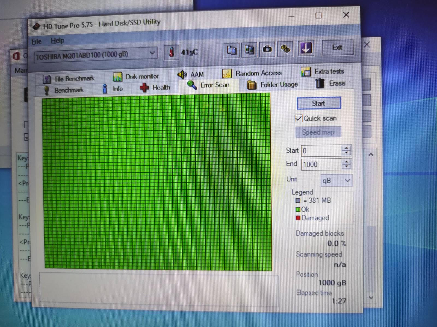
Task: Increase the End value with up arrow
Action: click(347, 162)
